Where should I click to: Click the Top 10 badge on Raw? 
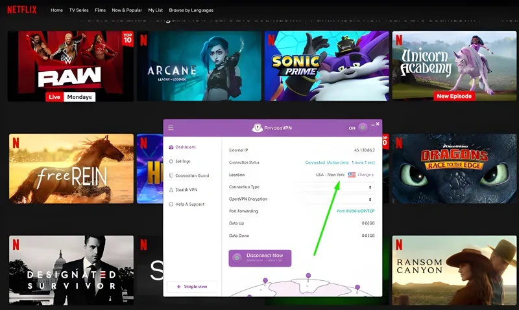coord(128,38)
